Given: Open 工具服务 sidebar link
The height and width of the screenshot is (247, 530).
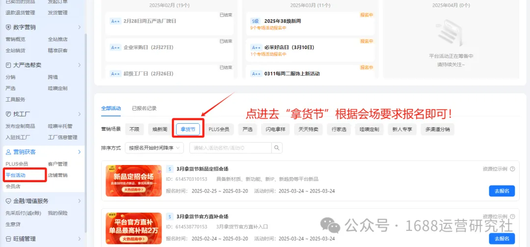Looking at the screenshot, I should coord(16,100).
